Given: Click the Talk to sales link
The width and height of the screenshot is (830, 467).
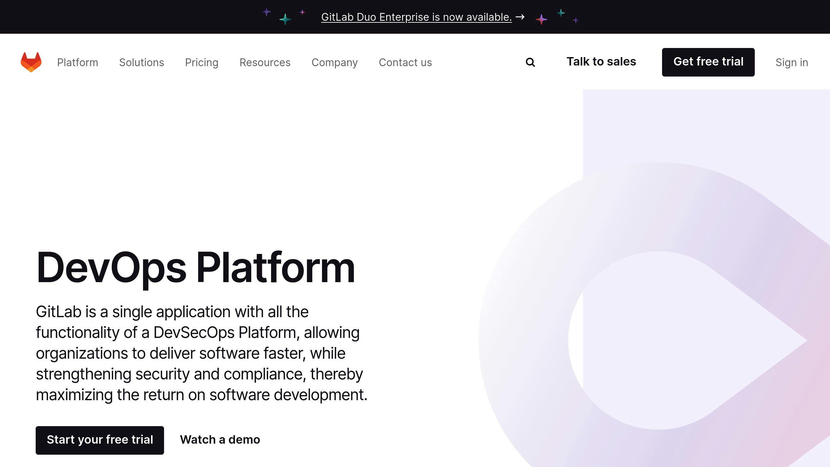Looking at the screenshot, I should (601, 61).
